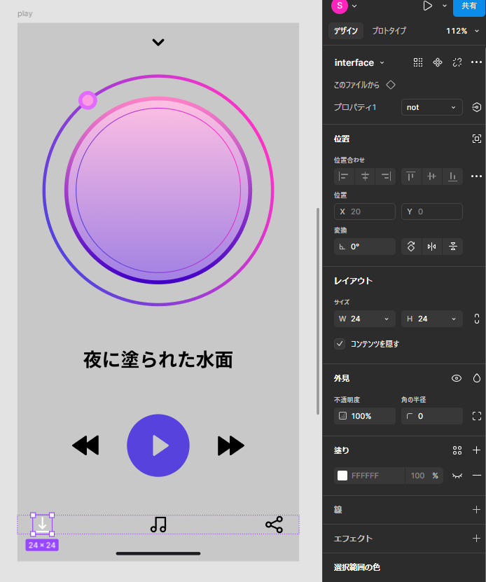Viewport: 486px width, 582px height.
Task: Click the このファイルから component link
Action: (364, 85)
